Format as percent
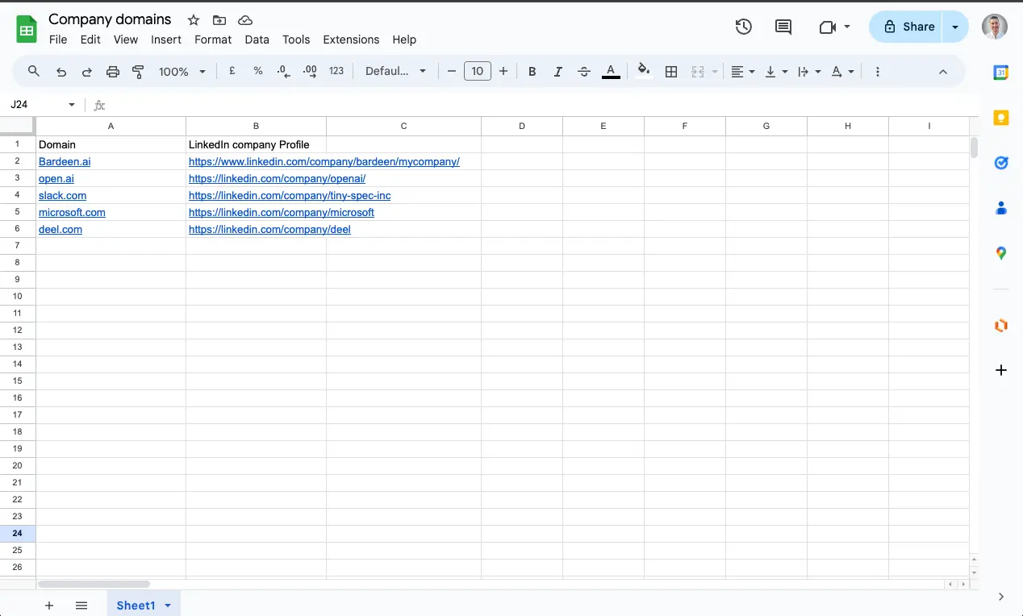The image size is (1023, 616). tap(258, 71)
